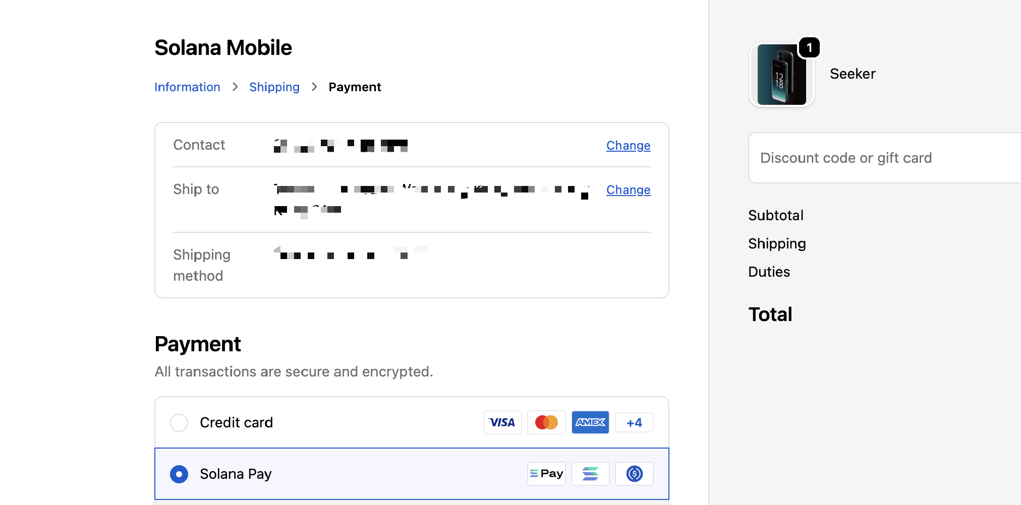Click Change next to Contact
The image size is (1021, 505).
tap(628, 146)
